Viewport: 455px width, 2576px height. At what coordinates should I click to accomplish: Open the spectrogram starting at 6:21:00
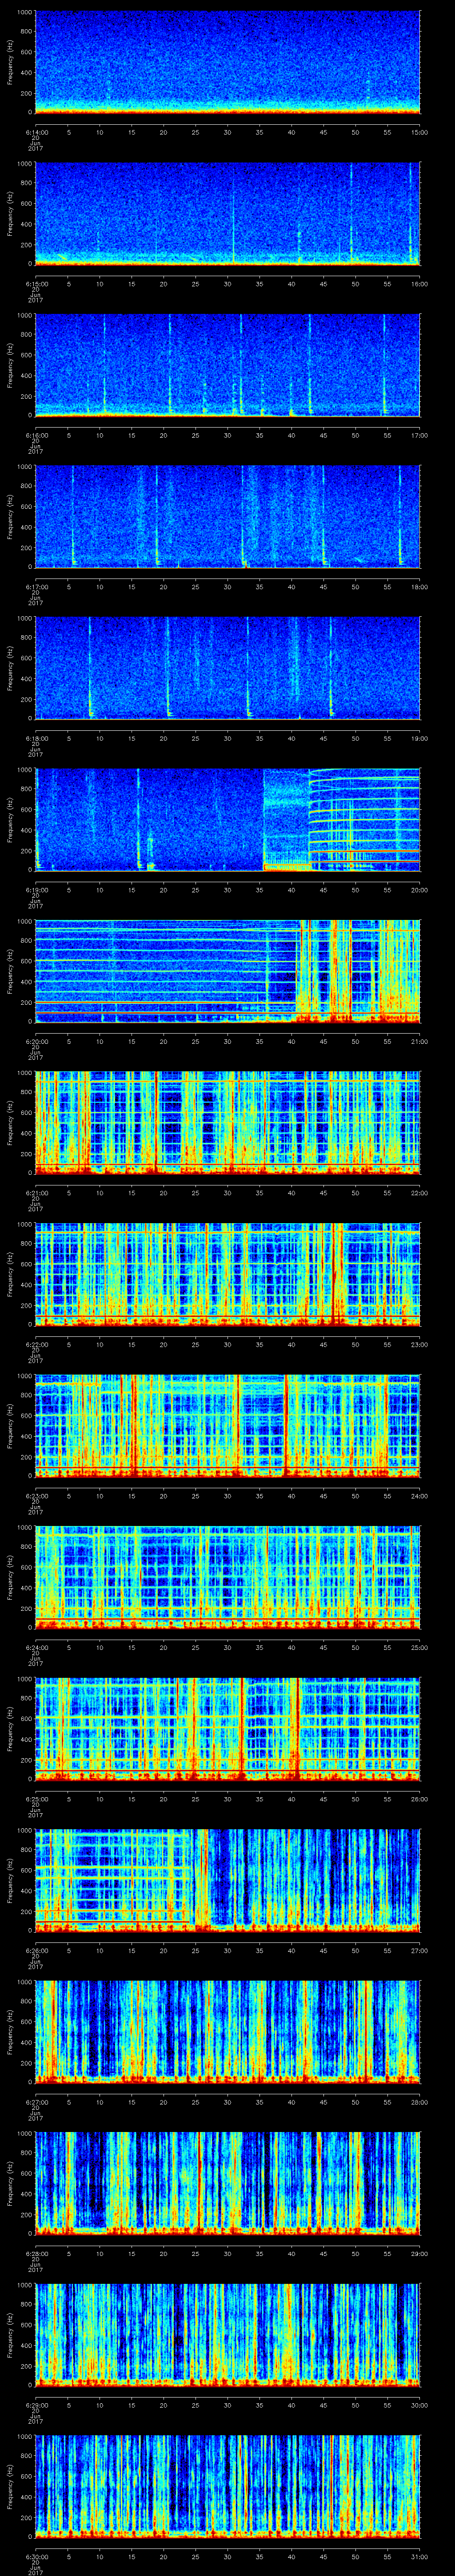[x=228, y=1122]
